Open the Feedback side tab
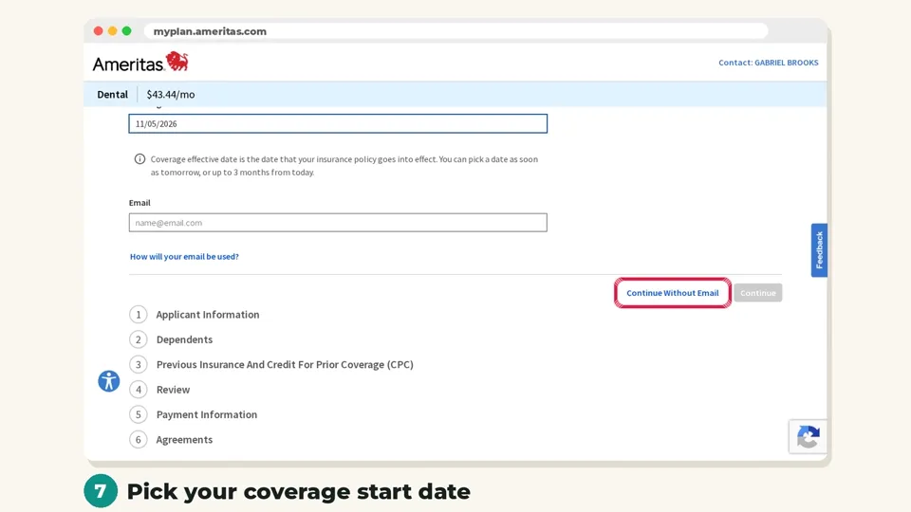911x512 pixels. pos(819,250)
